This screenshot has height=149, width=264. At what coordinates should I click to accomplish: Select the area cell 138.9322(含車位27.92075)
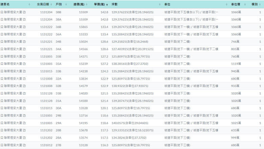pos(130,86)
